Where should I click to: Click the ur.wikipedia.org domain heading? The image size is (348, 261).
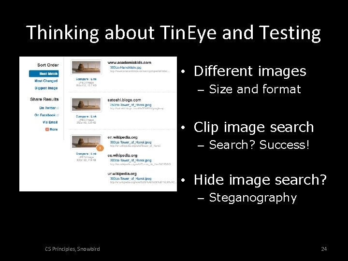coord(122,174)
